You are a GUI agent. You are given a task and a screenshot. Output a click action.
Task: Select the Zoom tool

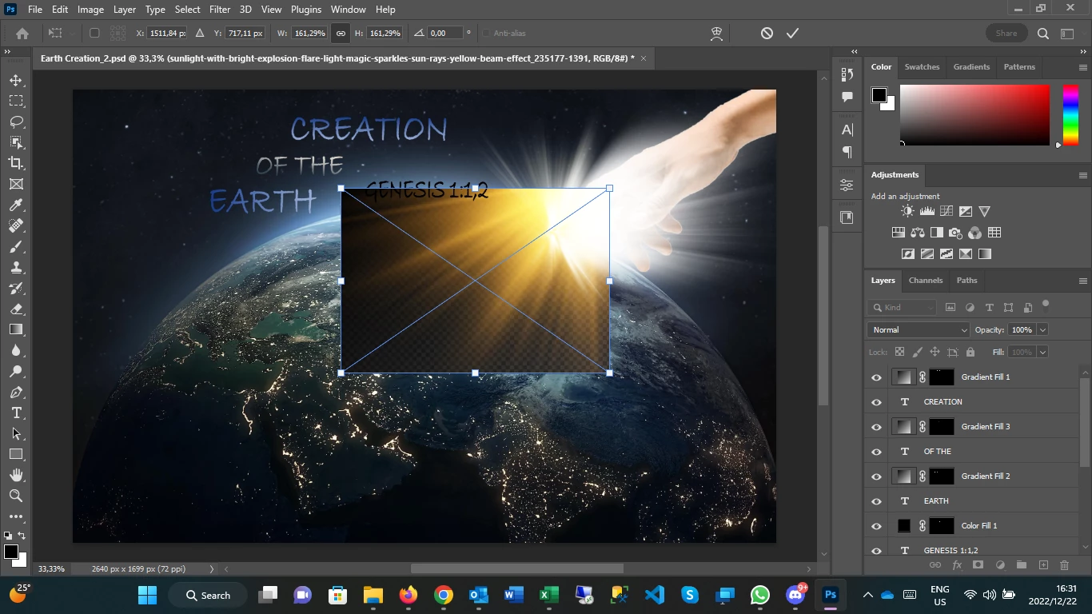(16, 496)
